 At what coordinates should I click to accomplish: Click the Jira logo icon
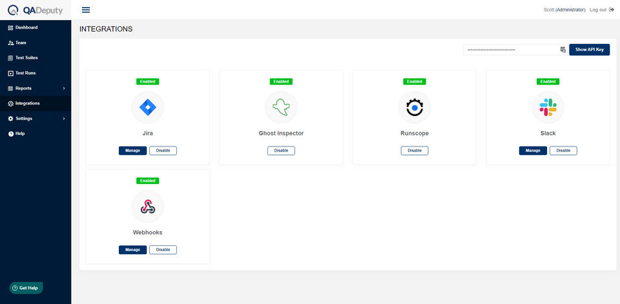point(147,107)
